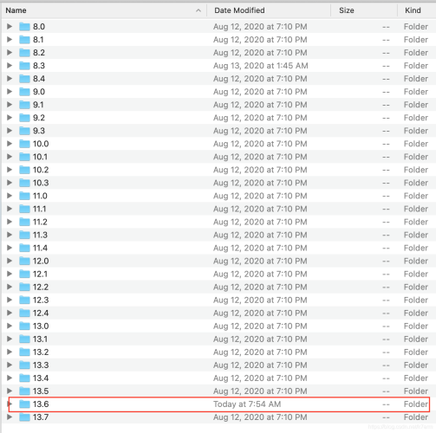The height and width of the screenshot is (433, 436).
Task: Click the 12.4 folder icon
Action: click(24, 313)
